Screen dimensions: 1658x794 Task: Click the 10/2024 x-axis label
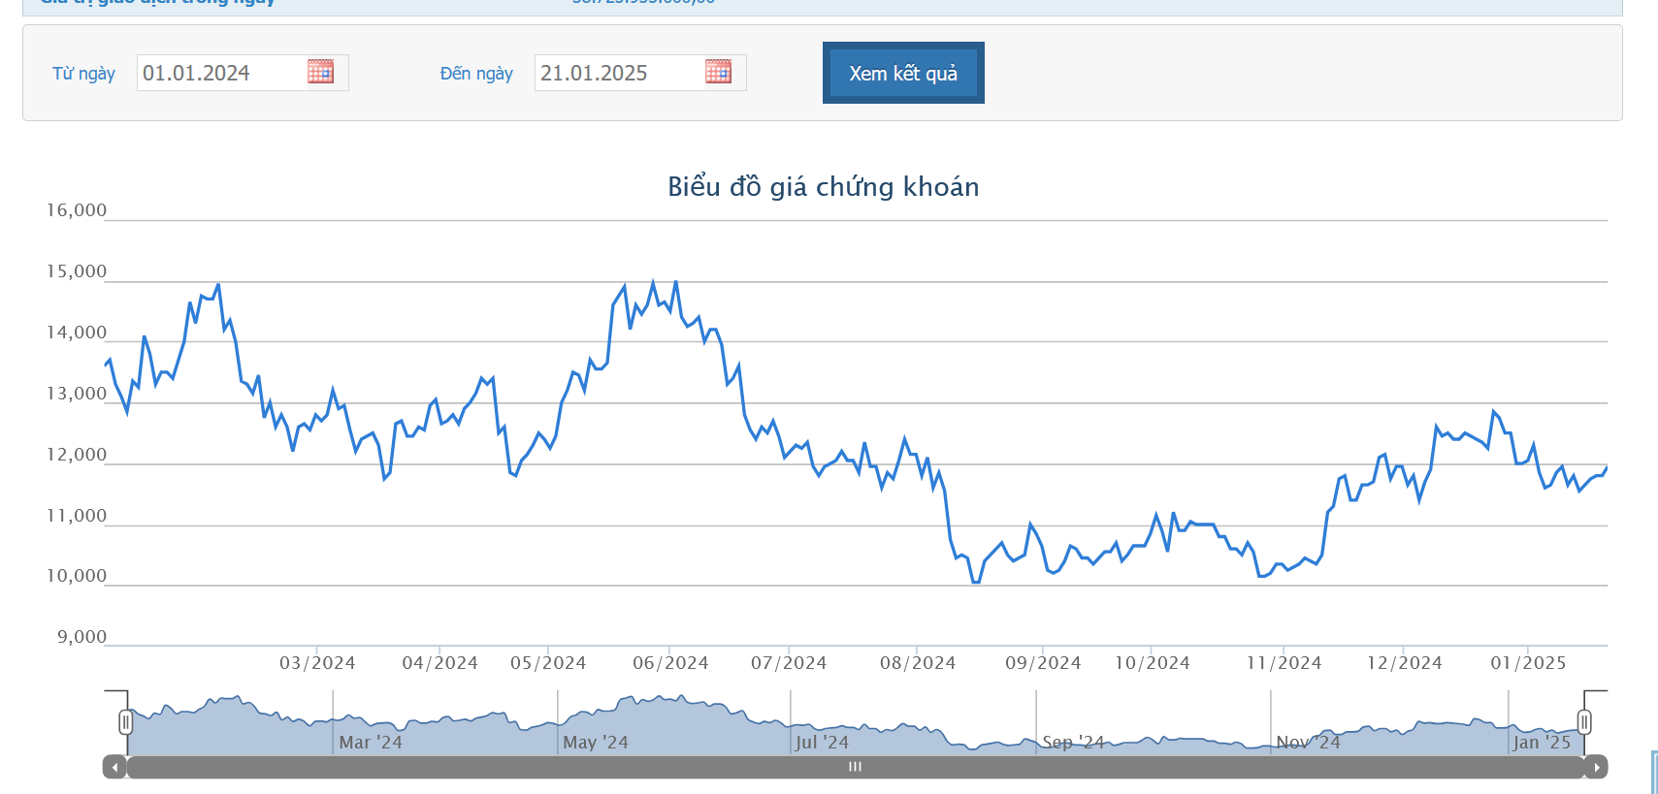1152,663
